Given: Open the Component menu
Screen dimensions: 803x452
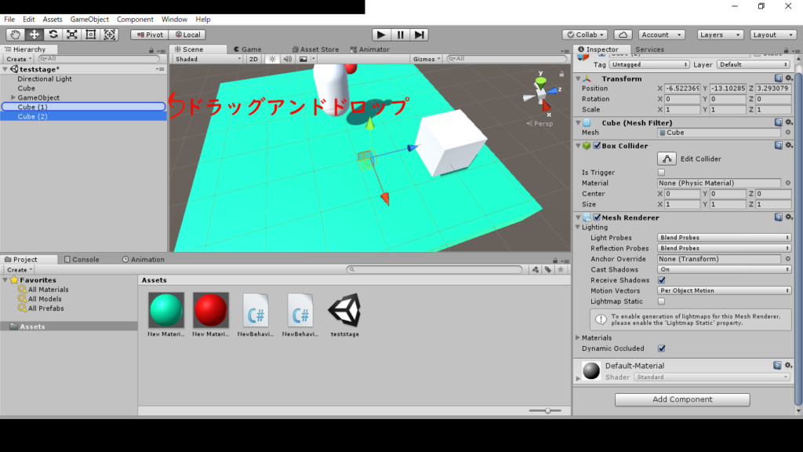Looking at the screenshot, I should [x=135, y=19].
